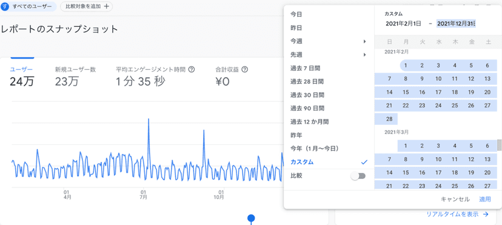The width and height of the screenshot is (502, 225).
Task: Pick March 24 in the calendar
Action: coord(438,186)
